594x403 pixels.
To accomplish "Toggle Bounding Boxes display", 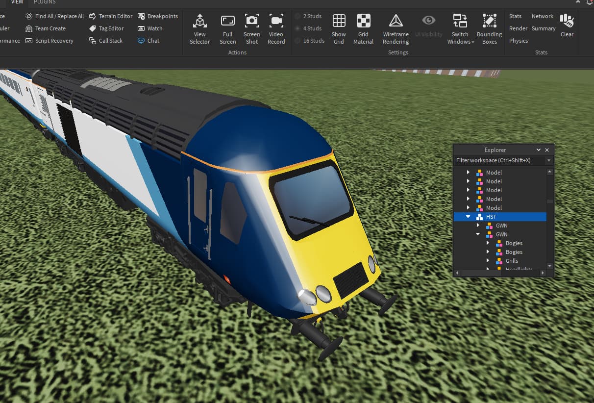I will click(489, 29).
